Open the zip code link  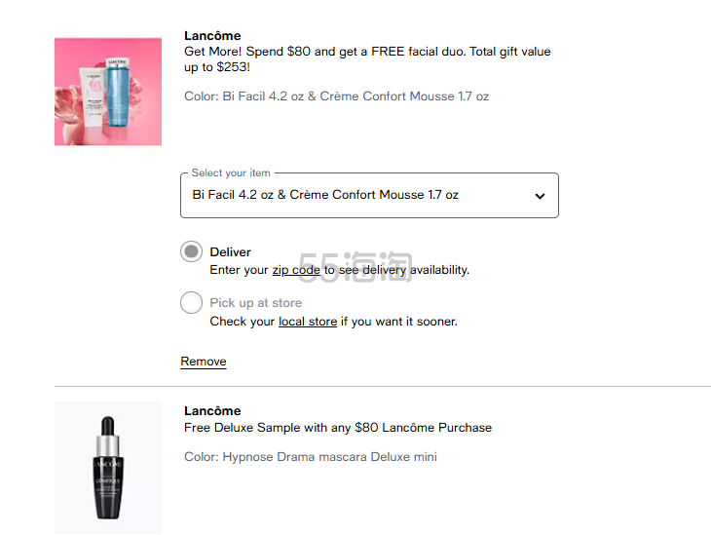pyautogui.click(x=296, y=270)
